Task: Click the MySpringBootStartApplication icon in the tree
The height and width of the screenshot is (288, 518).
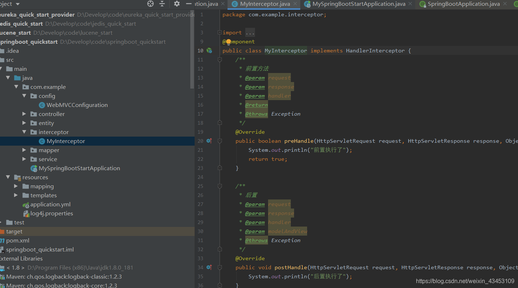Action: click(x=34, y=168)
